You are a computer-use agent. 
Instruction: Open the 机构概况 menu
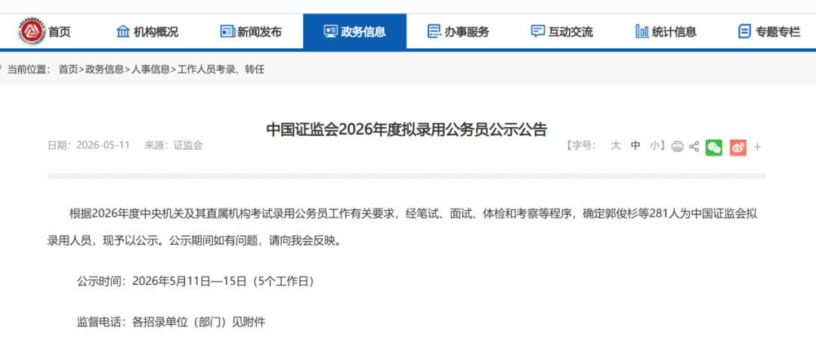tap(156, 32)
